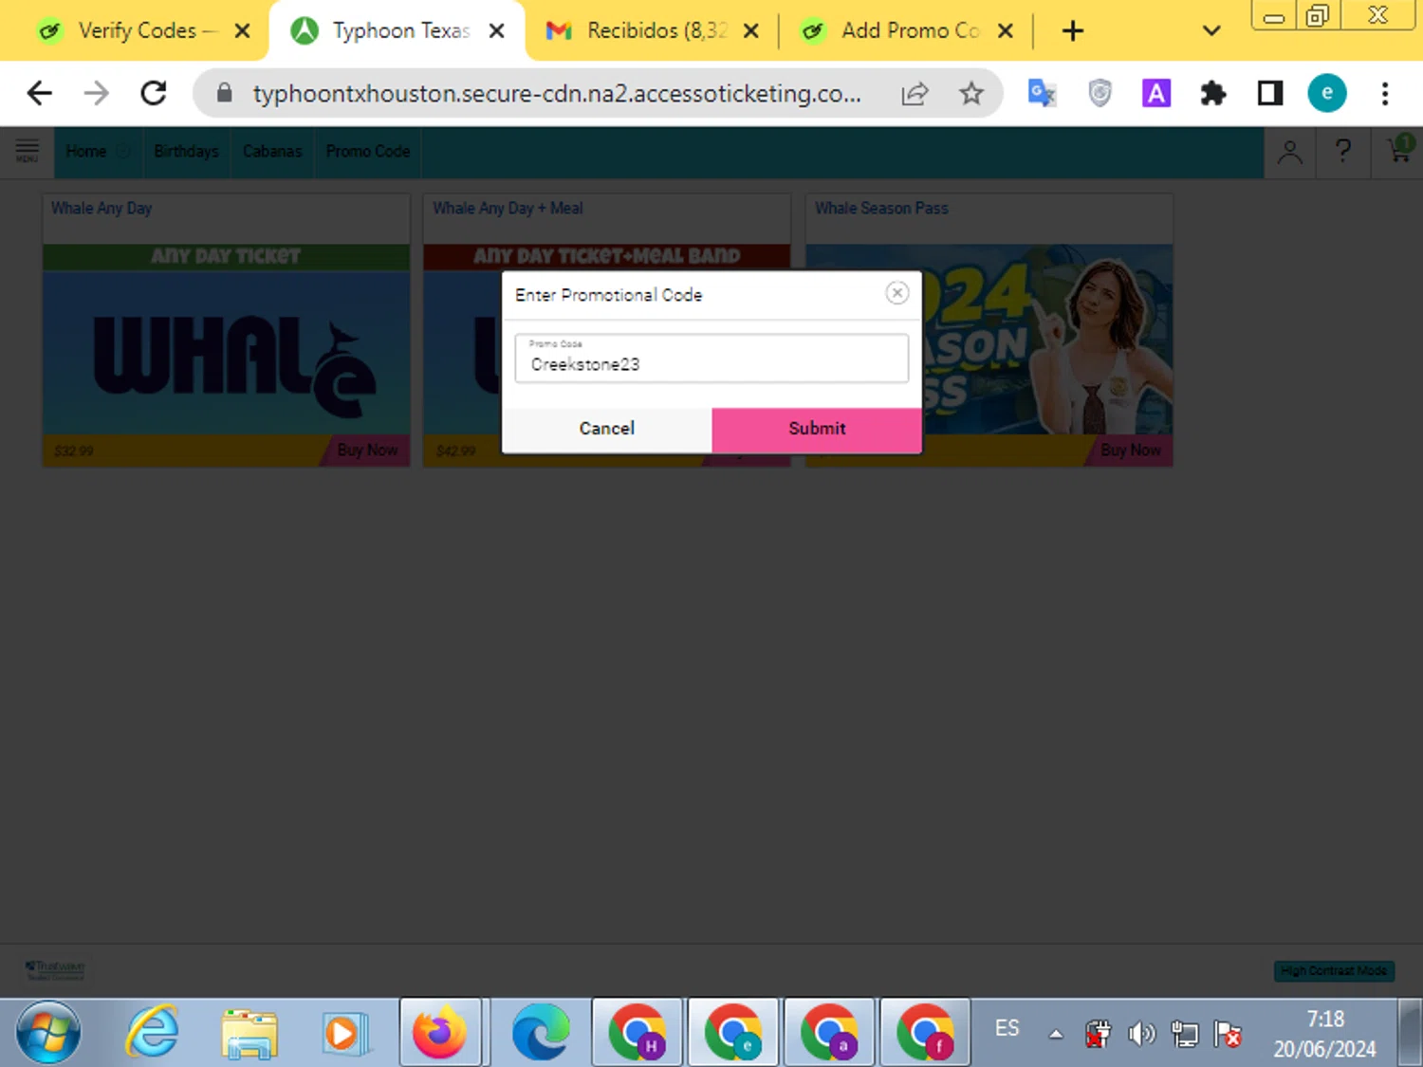This screenshot has height=1067, width=1423.
Task: Open the hamburger menu icon
Action: 27,151
